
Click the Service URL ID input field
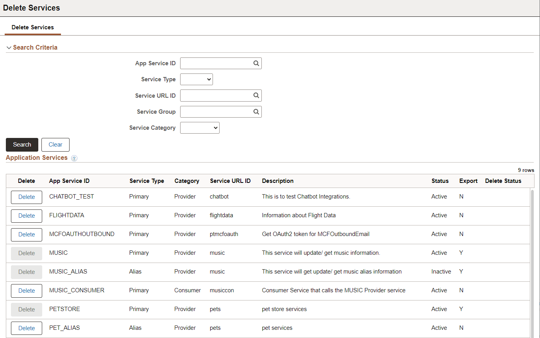coord(215,95)
